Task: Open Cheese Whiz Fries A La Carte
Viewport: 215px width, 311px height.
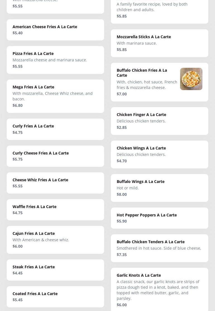Action: tap(40, 180)
